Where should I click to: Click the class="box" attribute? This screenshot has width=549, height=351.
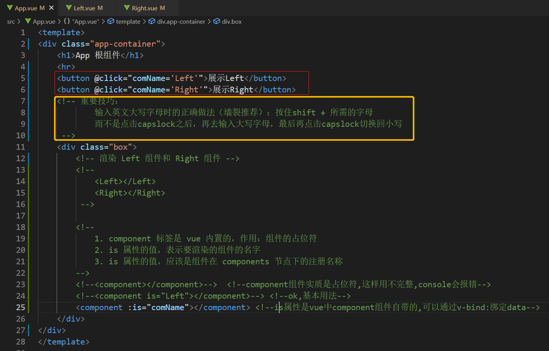[x=106, y=147]
